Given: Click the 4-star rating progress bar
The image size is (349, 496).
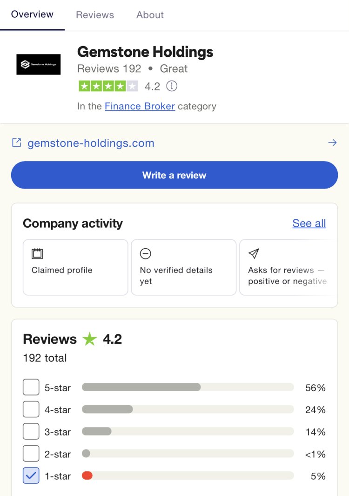Looking at the screenshot, I should tap(186, 409).
